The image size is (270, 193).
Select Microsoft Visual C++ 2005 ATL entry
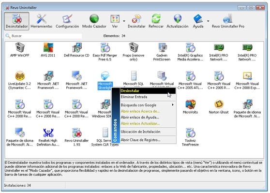tap(190, 80)
